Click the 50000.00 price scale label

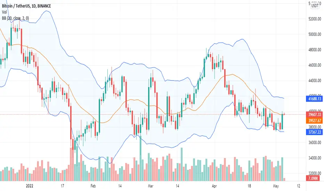click(x=315, y=34)
